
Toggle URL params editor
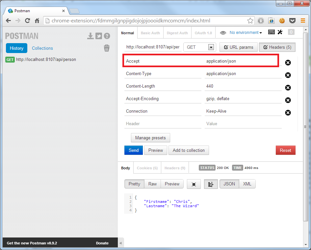tap(239, 47)
